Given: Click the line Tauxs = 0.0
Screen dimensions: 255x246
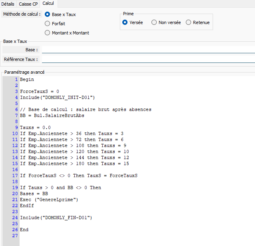Looking at the screenshot, I should [35, 127].
